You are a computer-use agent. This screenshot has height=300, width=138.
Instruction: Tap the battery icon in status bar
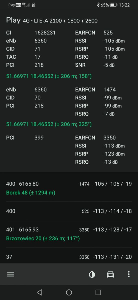point(113,5)
